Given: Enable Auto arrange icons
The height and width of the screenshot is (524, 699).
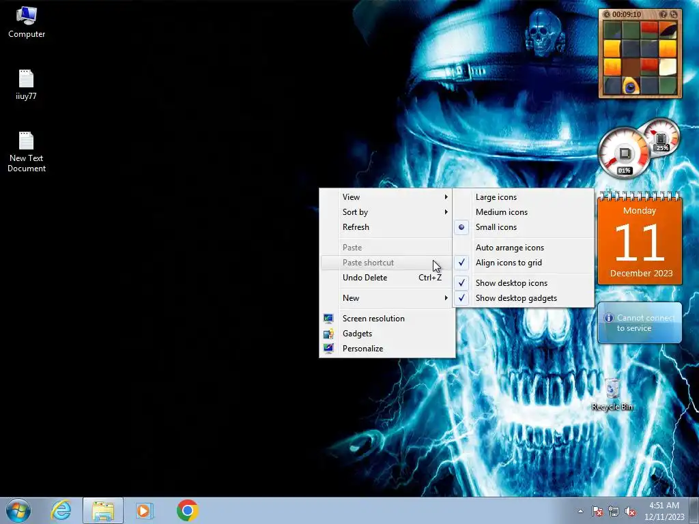Looking at the screenshot, I should (x=524, y=248).
